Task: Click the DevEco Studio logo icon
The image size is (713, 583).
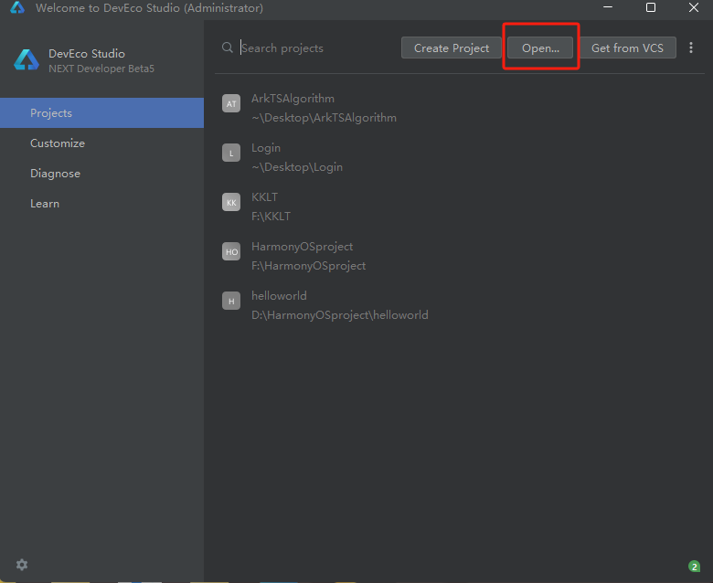Action: point(26,60)
